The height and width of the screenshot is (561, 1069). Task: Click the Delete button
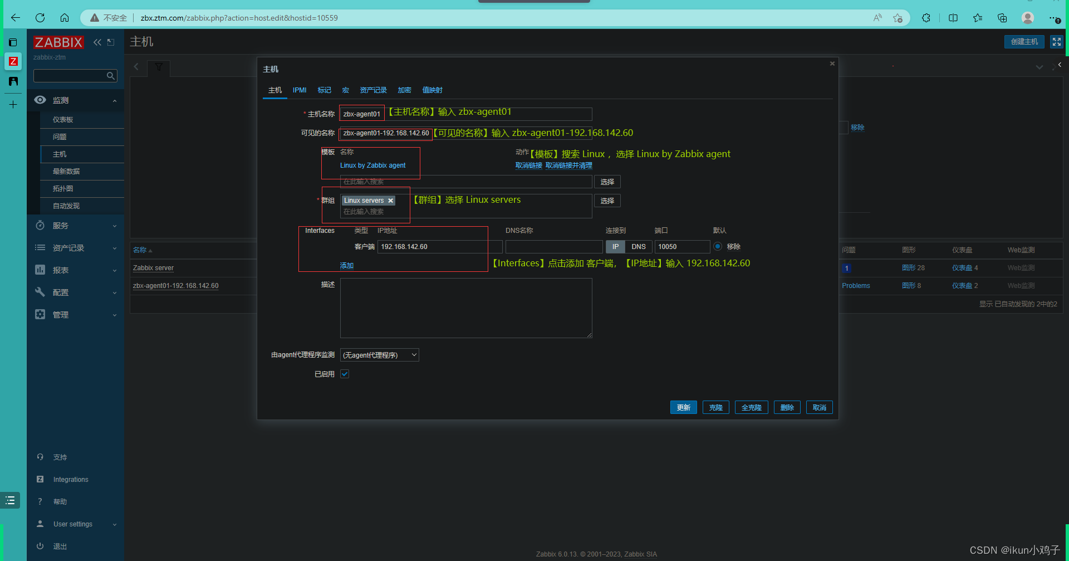787,408
